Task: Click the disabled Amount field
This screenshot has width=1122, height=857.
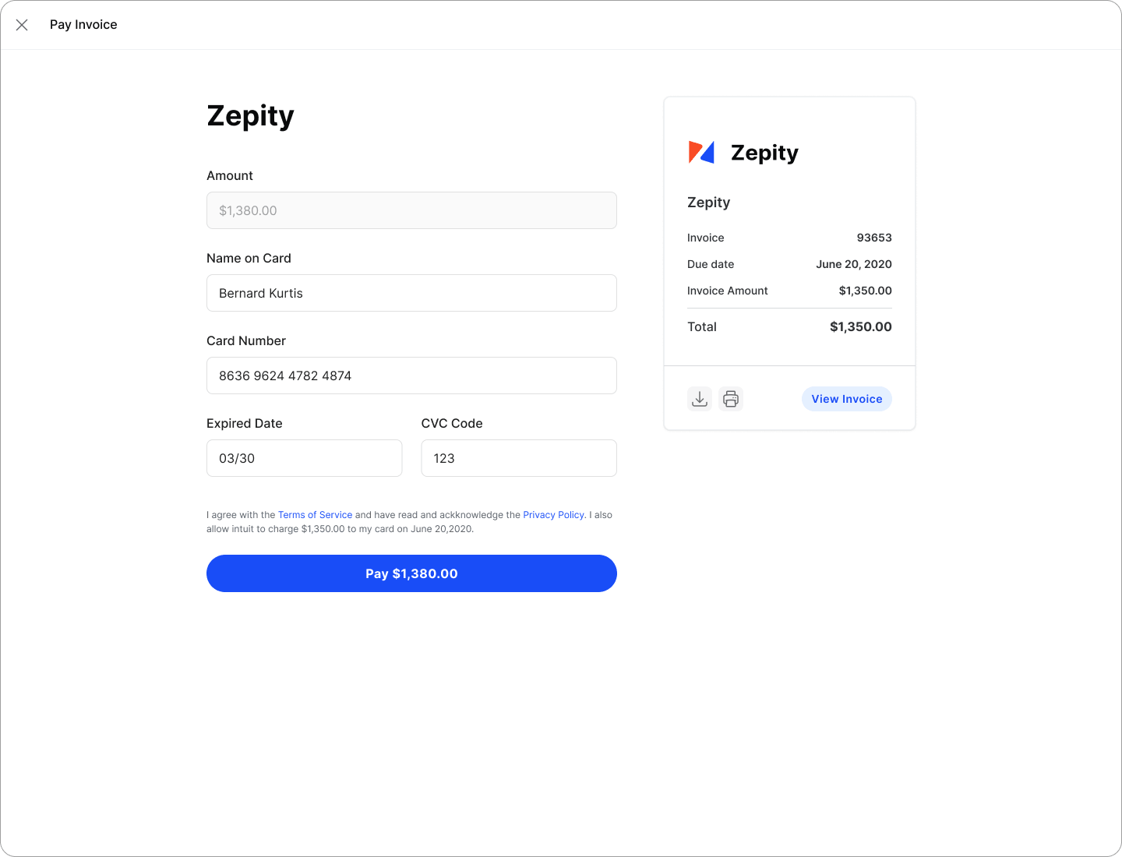Action: click(x=411, y=210)
